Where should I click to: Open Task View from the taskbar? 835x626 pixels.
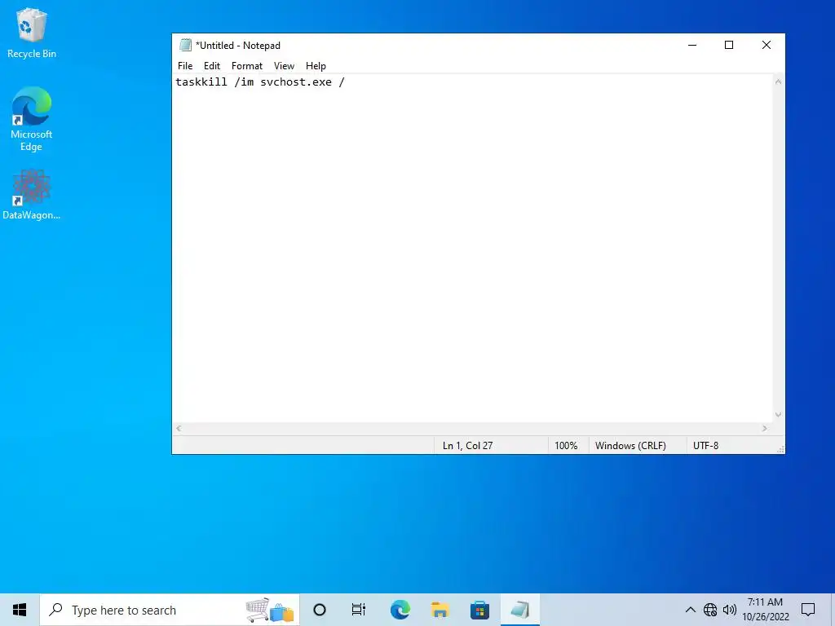(x=359, y=610)
